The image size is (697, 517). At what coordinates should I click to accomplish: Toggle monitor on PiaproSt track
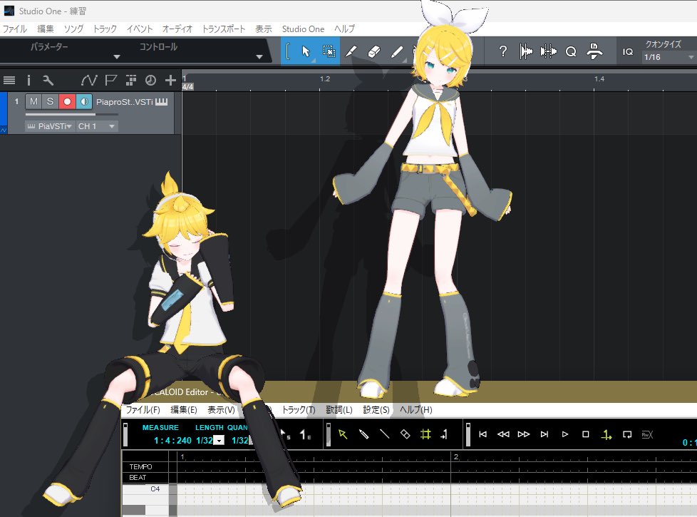pos(83,101)
